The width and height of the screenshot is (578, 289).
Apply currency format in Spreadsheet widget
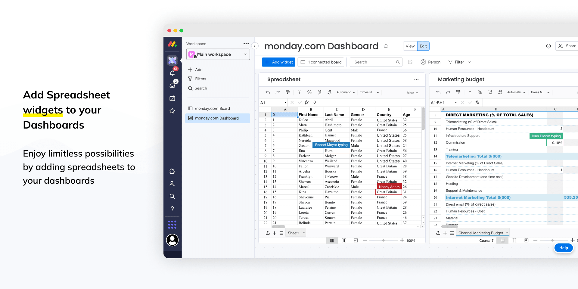tap(299, 92)
